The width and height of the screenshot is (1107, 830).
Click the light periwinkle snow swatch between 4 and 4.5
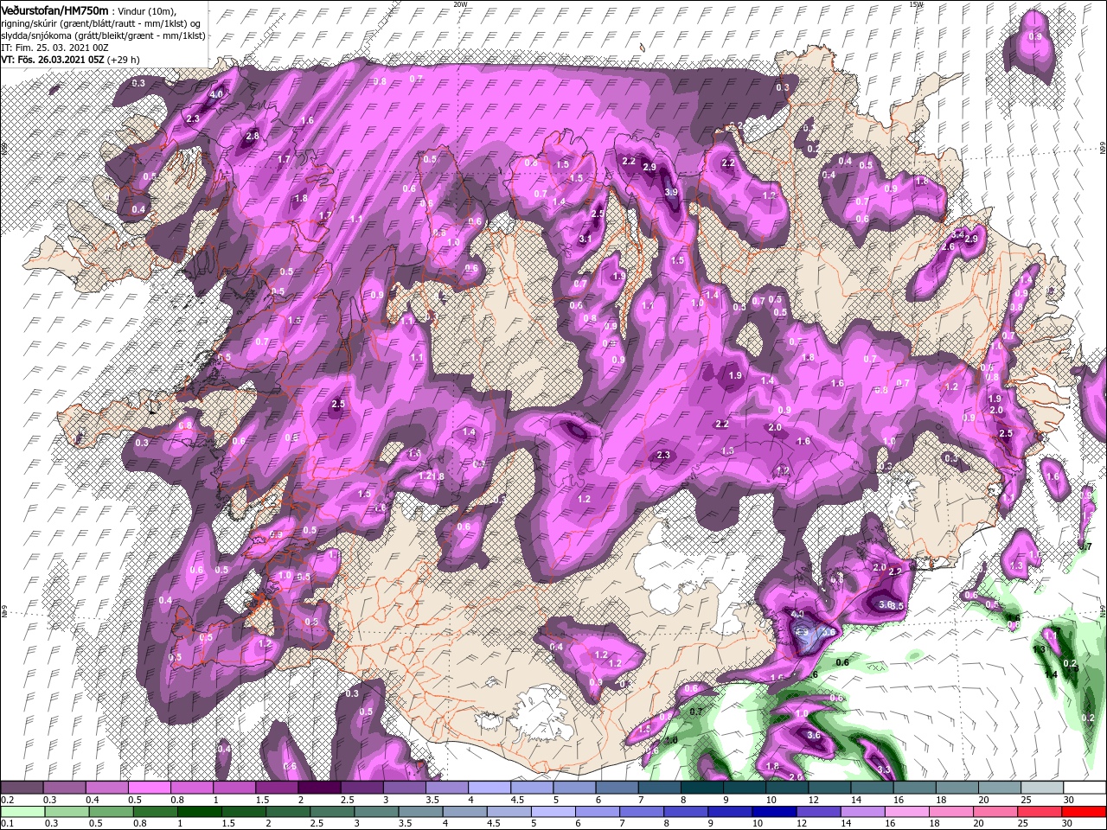[x=490, y=788]
